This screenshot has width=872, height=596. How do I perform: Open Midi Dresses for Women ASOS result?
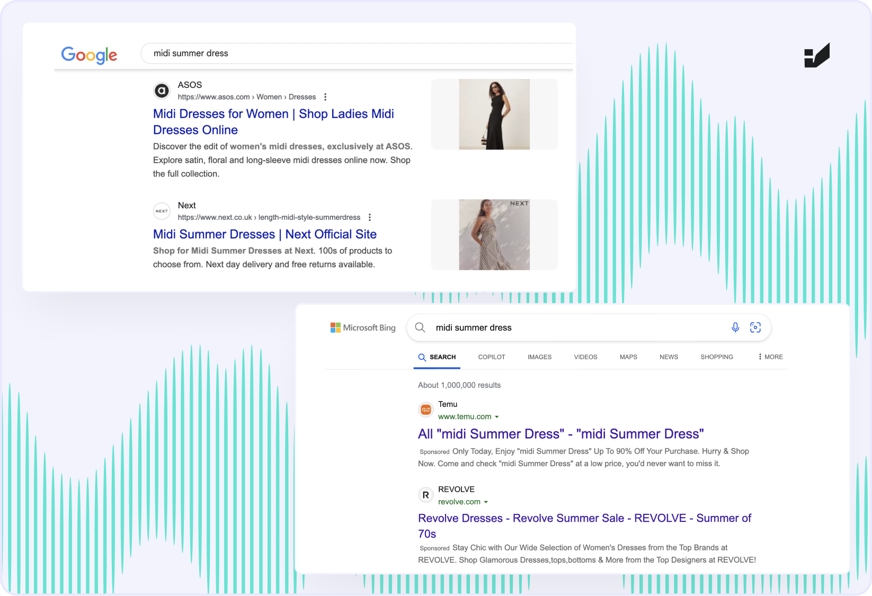coord(273,122)
